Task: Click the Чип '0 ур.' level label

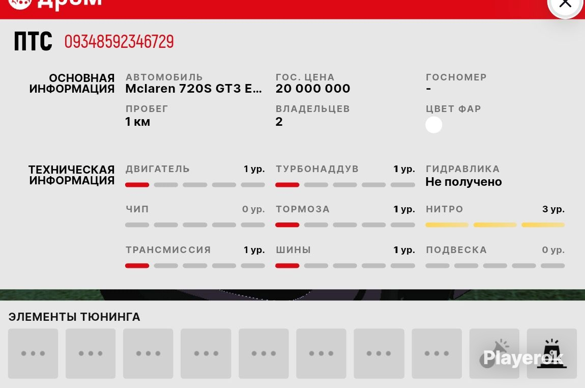Action: pyautogui.click(x=253, y=209)
